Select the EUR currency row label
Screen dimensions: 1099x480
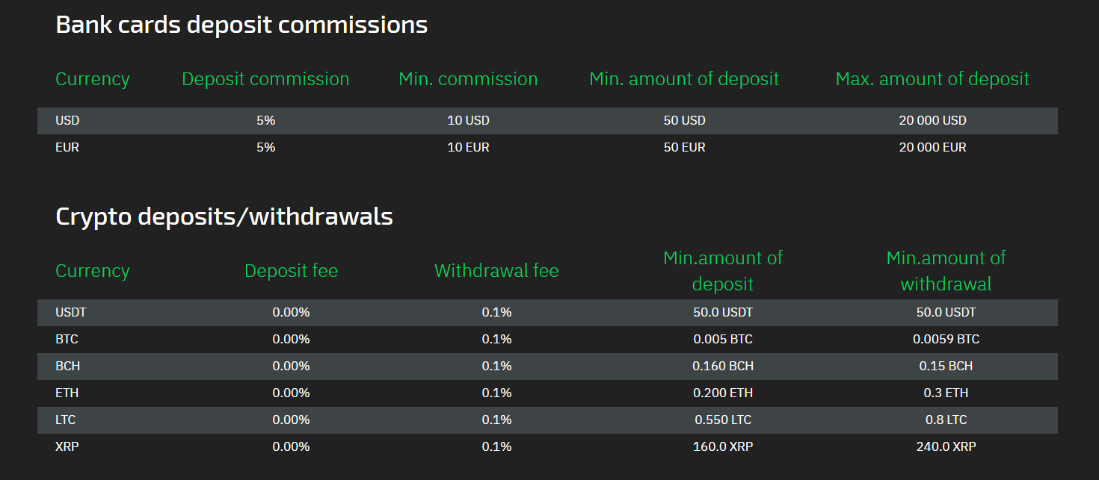click(x=67, y=148)
